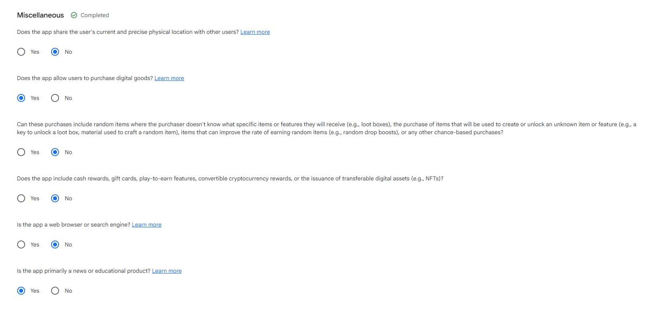Mark Yes for web browser or search engine
The width and height of the screenshot is (666, 311).
tap(21, 244)
